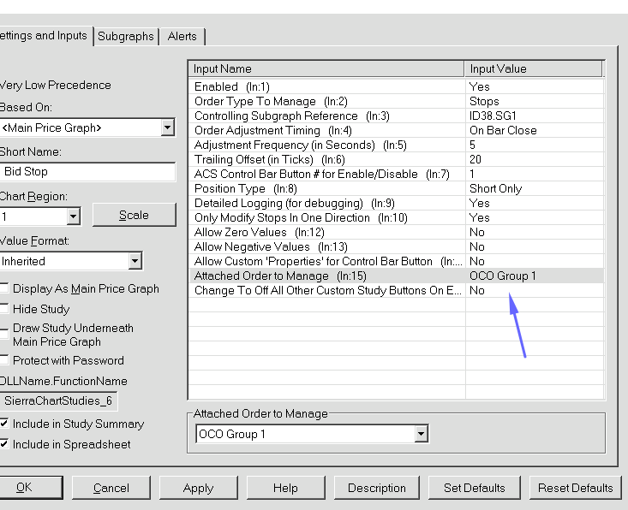This screenshot has width=628, height=510.
Task: Select the Order Type To Manage row
Action: click(396, 101)
